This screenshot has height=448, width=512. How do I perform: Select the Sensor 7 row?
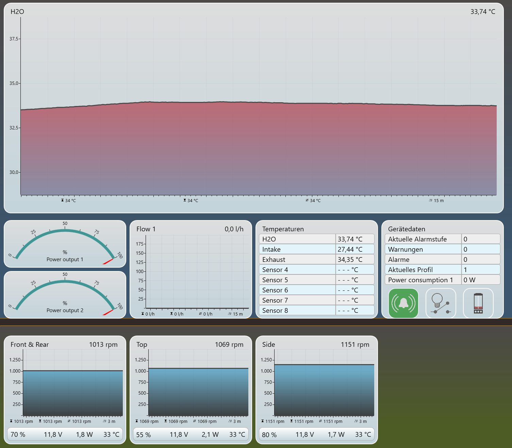[x=317, y=300]
